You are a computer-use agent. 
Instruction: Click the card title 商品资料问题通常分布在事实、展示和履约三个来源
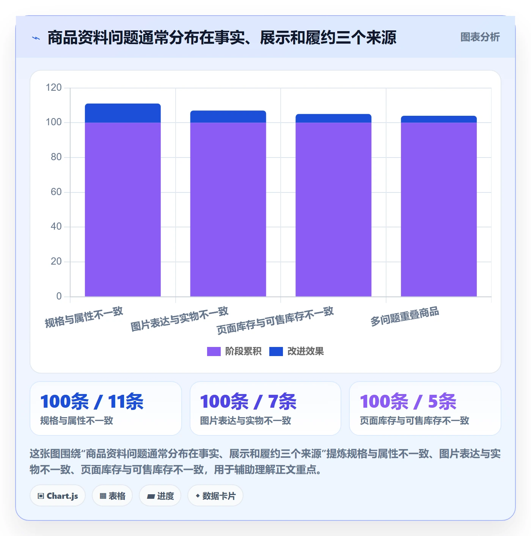pyautogui.click(x=222, y=38)
